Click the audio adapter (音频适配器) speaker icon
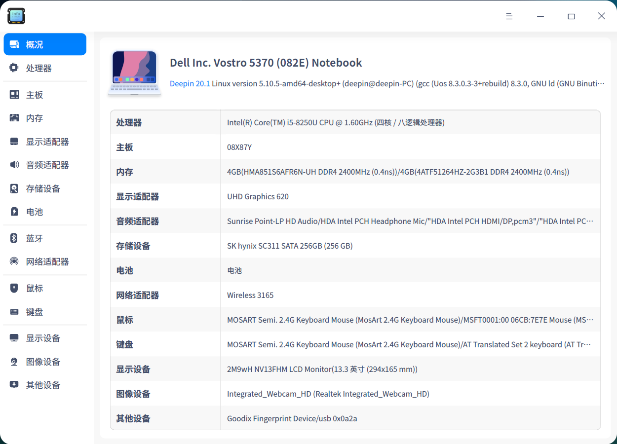Image resolution: width=617 pixels, height=444 pixels. (x=14, y=165)
